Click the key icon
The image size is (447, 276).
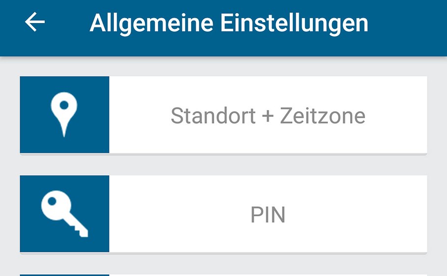pos(64,214)
